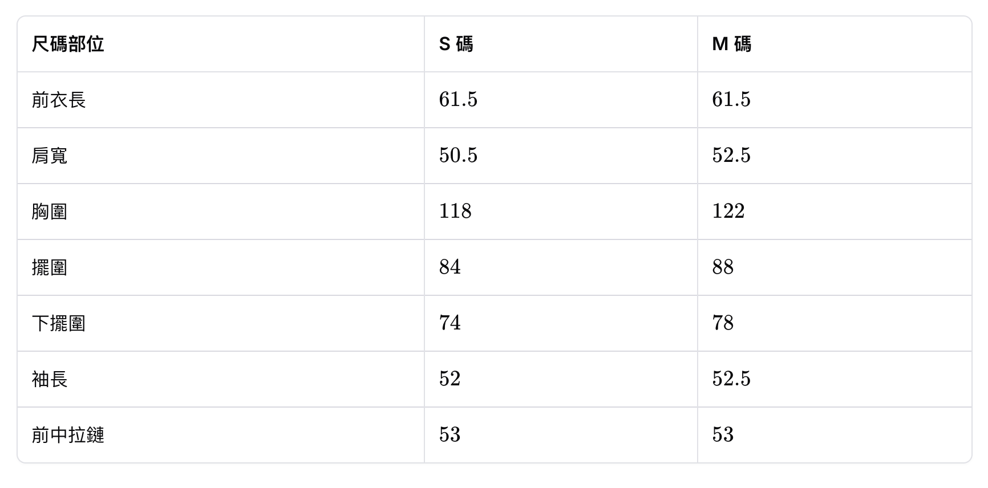This screenshot has width=988, height=488.
Task: Click the 擺圍 value 84
Action: click(450, 267)
